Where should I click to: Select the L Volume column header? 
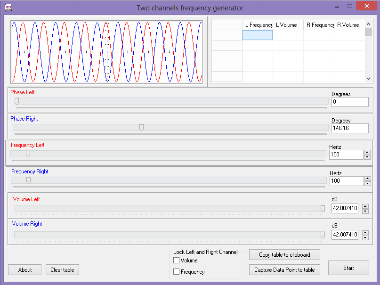[288, 24]
